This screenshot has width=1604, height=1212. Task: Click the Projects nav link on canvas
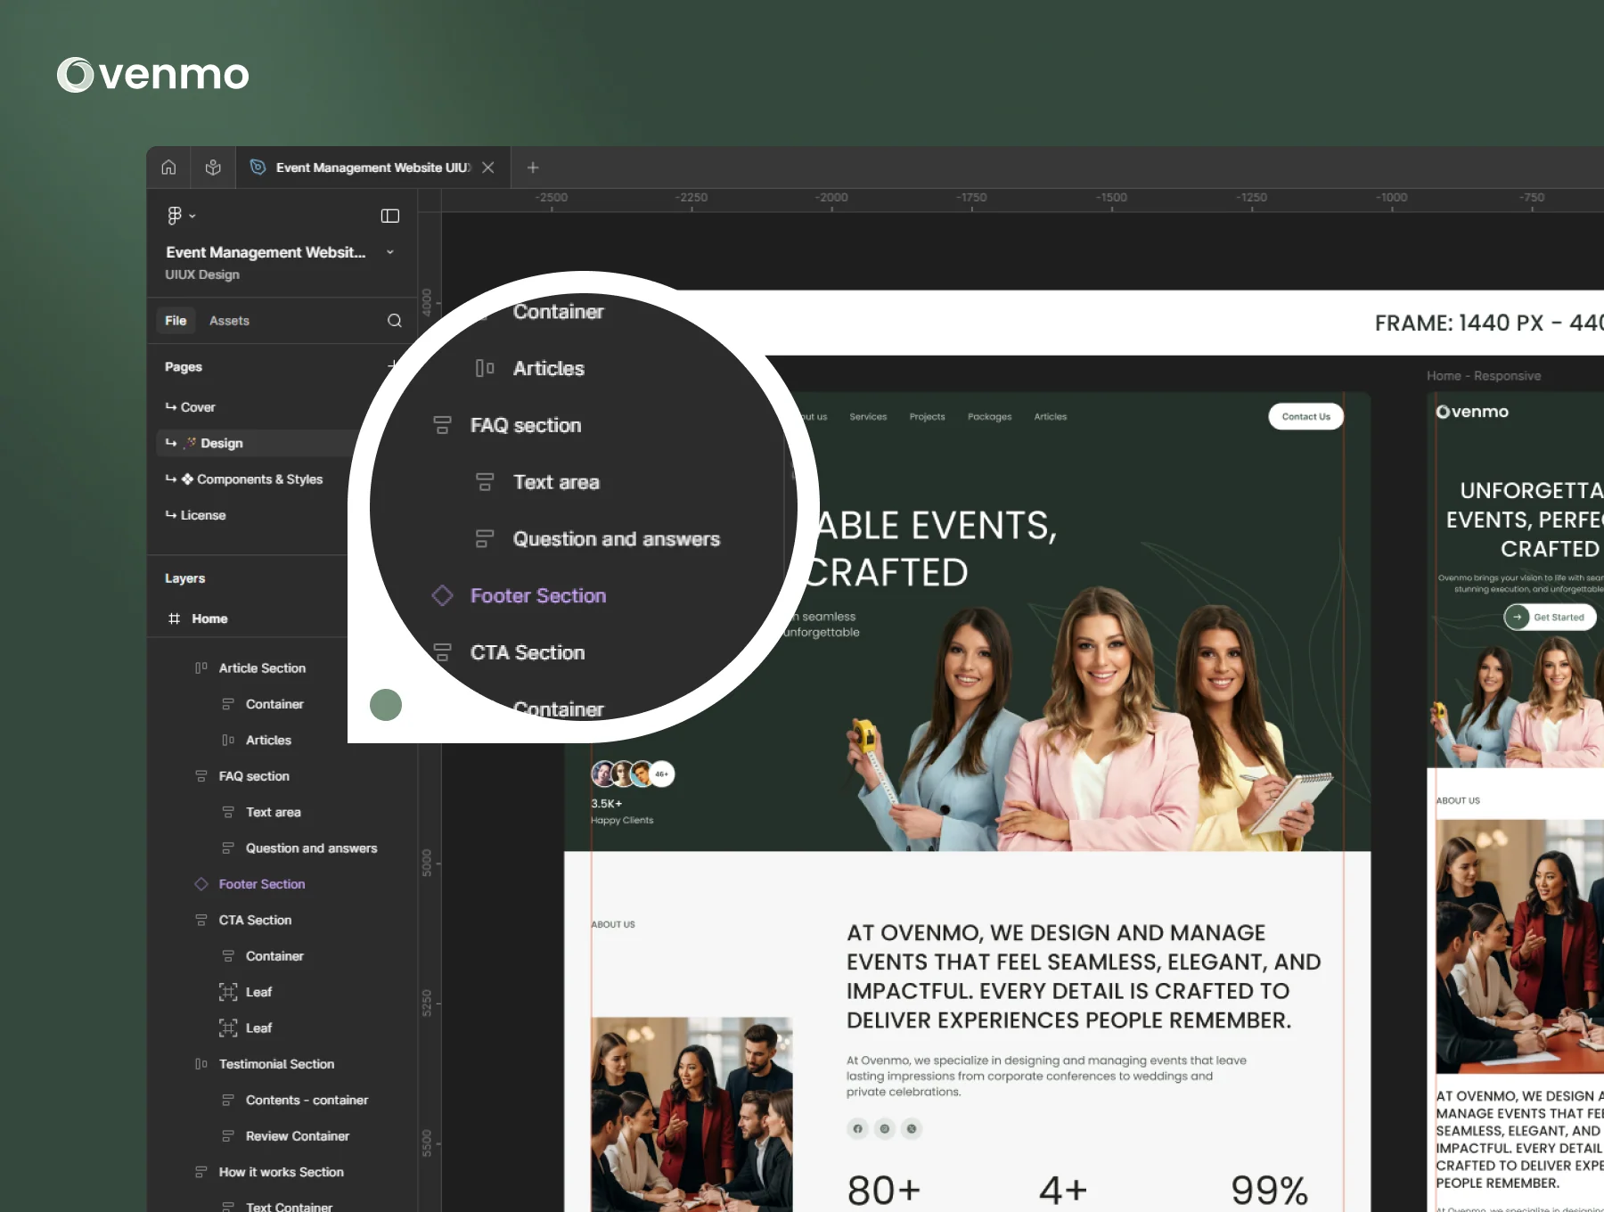tap(927, 416)
